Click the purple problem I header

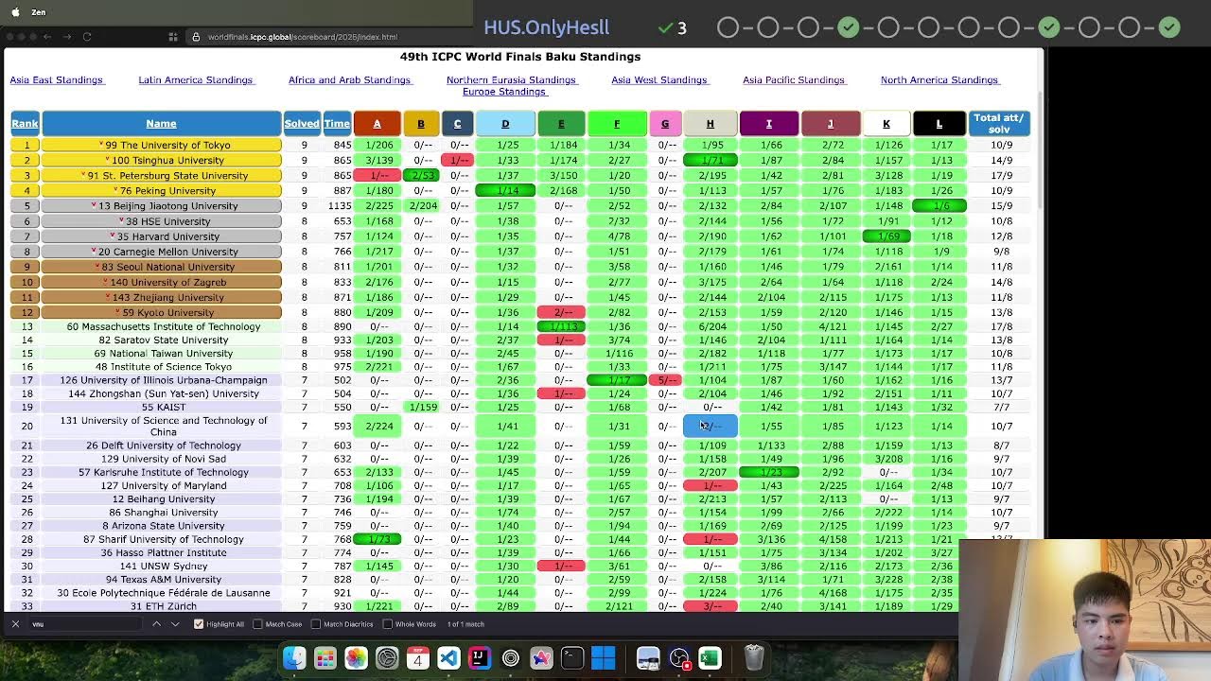[769, 124]
